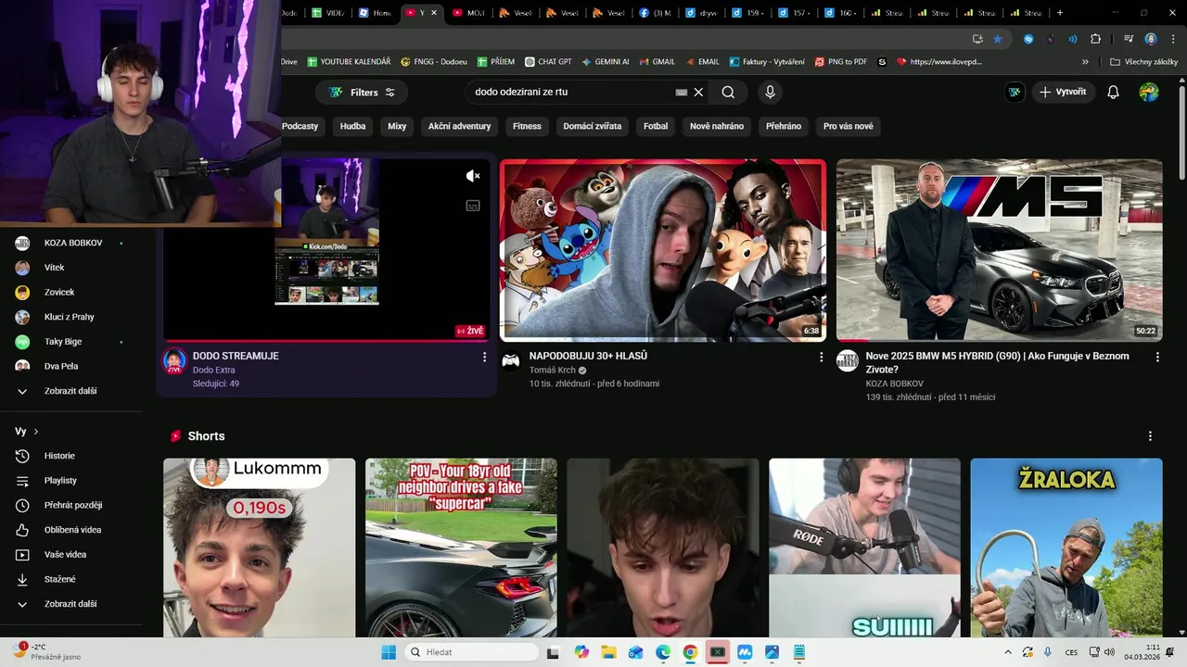1187x667 pixels.
Task: Expand the Vy section chevron
Action: pyautogui.click(x=36, y=432)
